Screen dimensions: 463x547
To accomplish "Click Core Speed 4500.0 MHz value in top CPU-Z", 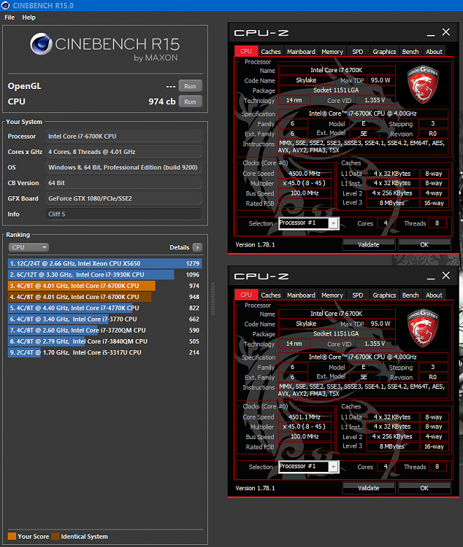I will (305, 174).
